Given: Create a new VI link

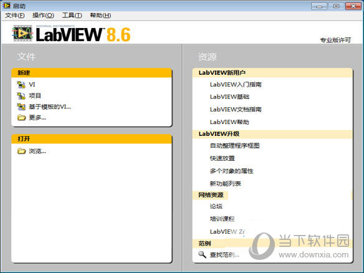Looking at the screenshot, I should click(x=32, y=85).
